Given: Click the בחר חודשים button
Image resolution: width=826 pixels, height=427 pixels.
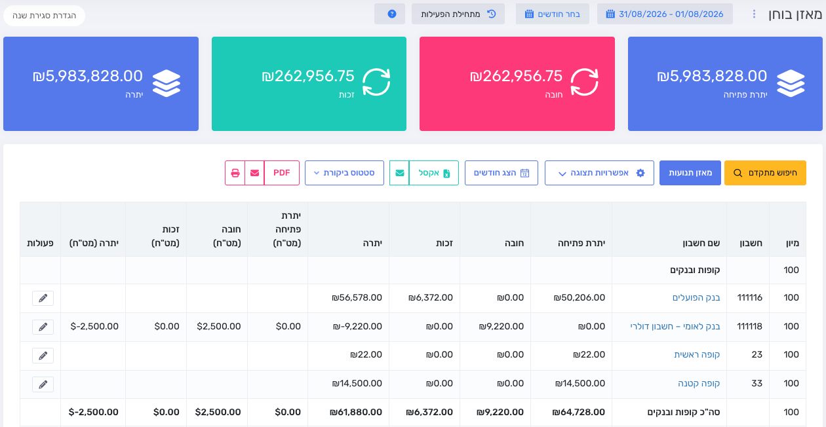Looking at the screenshot, I should pyautogui.click(x=552, y=14).
